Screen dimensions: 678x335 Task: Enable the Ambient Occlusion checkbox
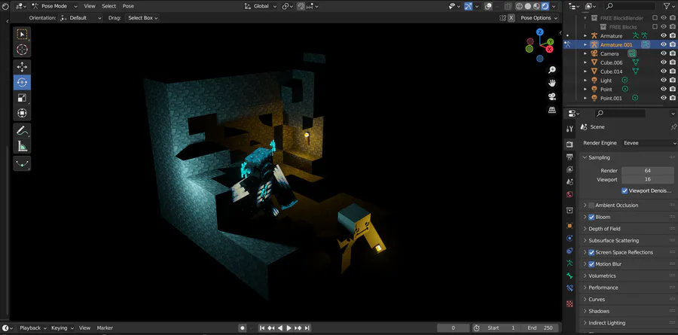tap(591, 206)
